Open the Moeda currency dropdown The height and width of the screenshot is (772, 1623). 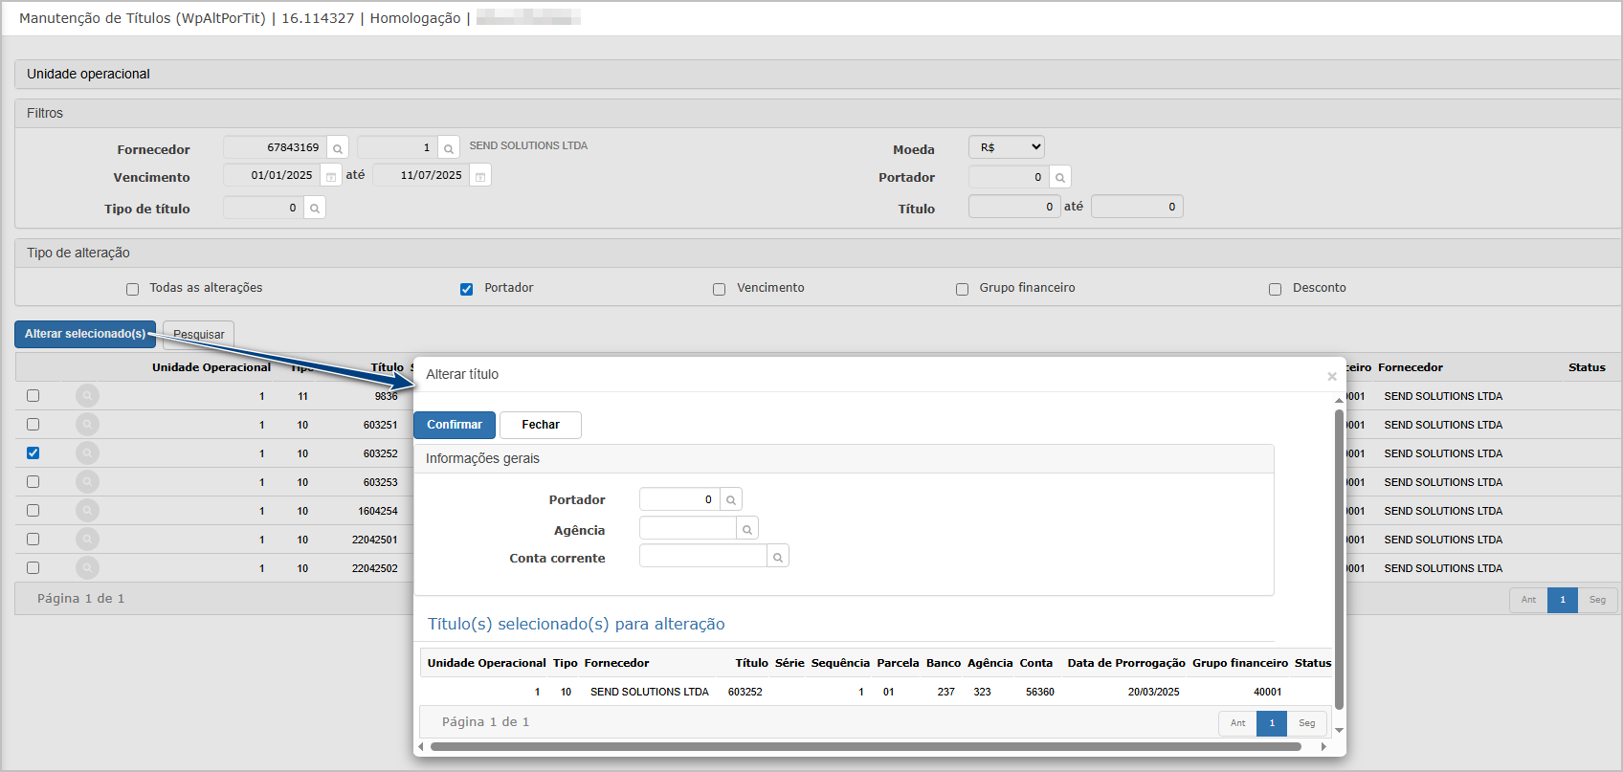point(1007,147)
